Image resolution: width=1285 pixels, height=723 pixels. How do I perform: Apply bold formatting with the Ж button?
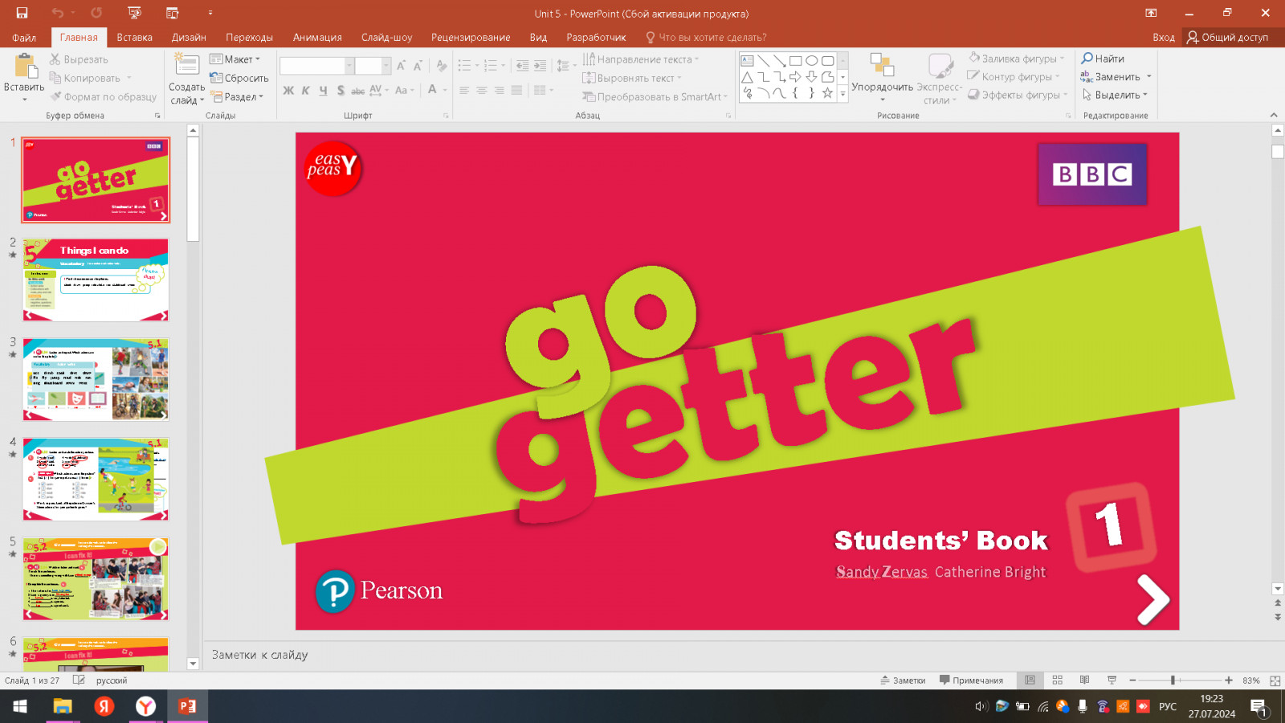288,91
